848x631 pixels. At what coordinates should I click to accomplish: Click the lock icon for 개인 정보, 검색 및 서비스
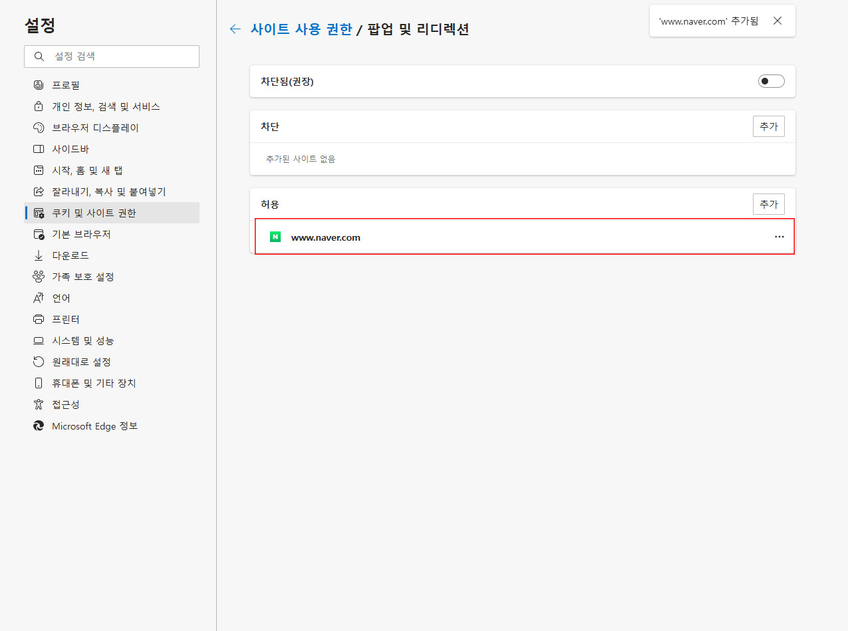click(39, 106)
